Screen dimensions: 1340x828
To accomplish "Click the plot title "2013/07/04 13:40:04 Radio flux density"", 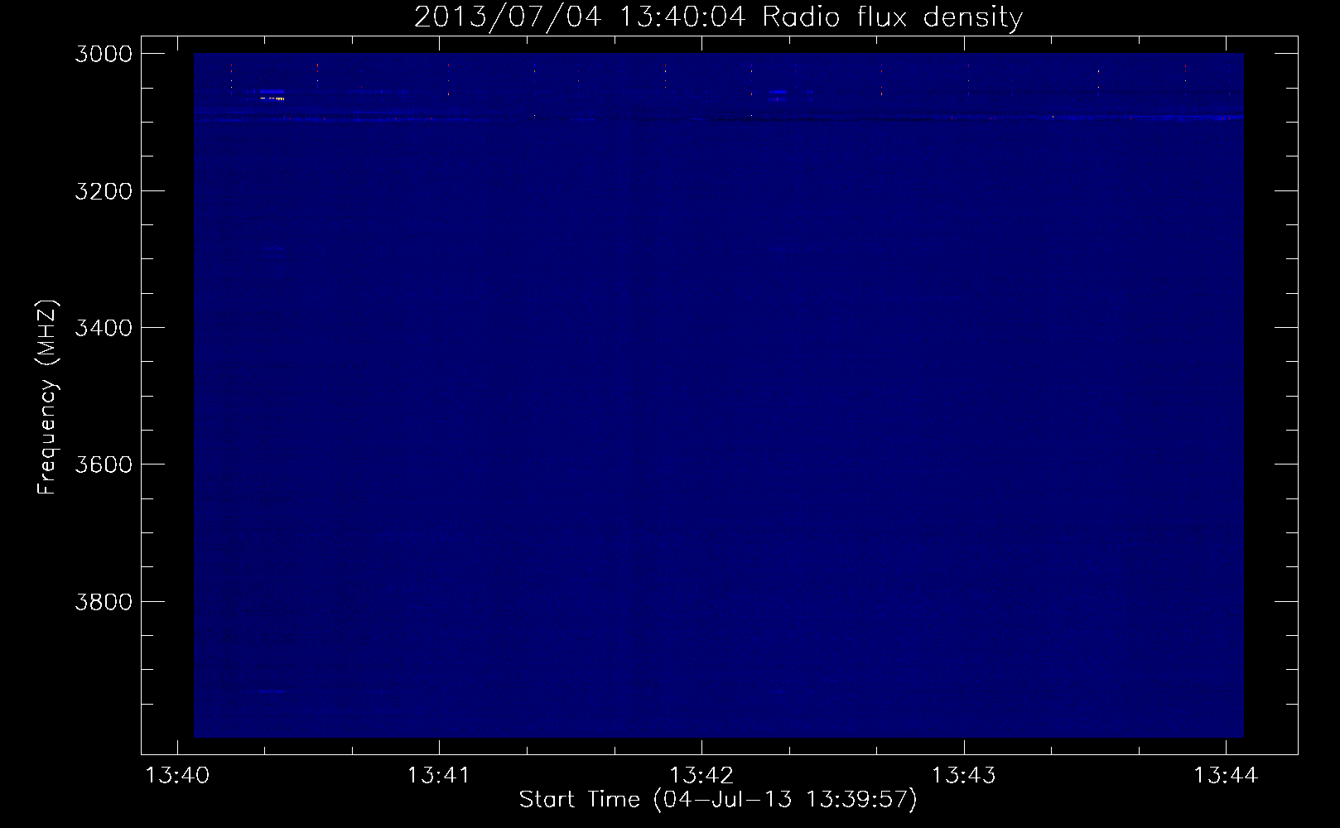I will pyautogui.click(x=718, y=17).
